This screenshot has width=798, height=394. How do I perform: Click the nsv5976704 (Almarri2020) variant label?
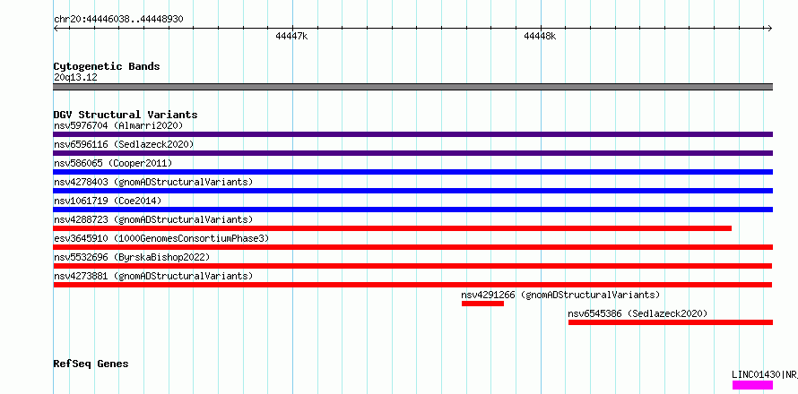point(118,125)
